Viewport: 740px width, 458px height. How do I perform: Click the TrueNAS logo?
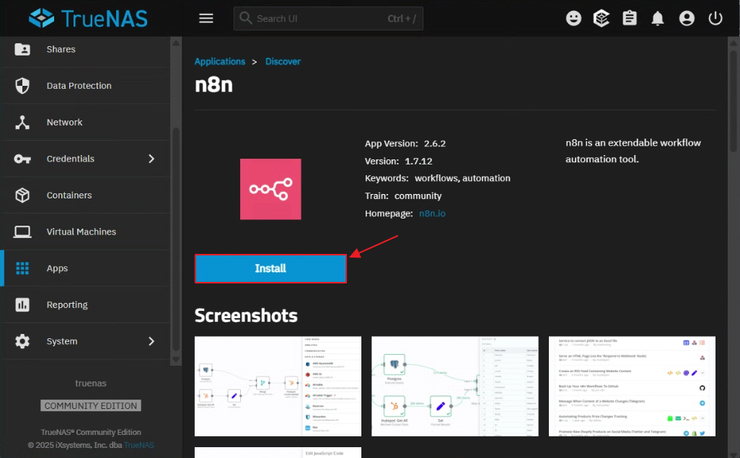88,19
